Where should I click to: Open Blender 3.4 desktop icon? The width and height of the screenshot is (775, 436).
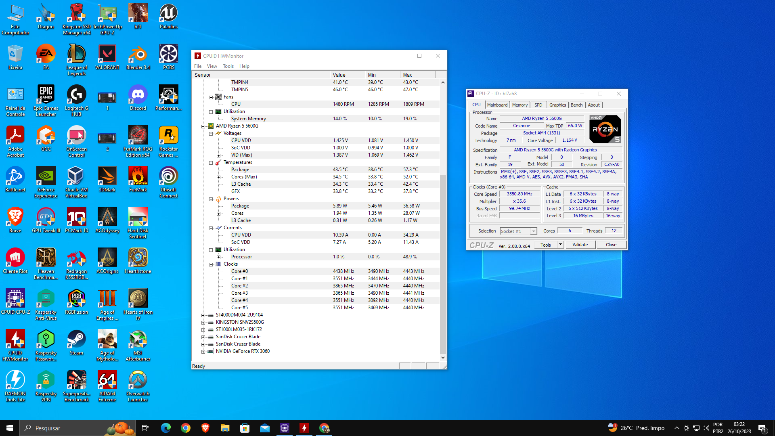tap(138, 57)
